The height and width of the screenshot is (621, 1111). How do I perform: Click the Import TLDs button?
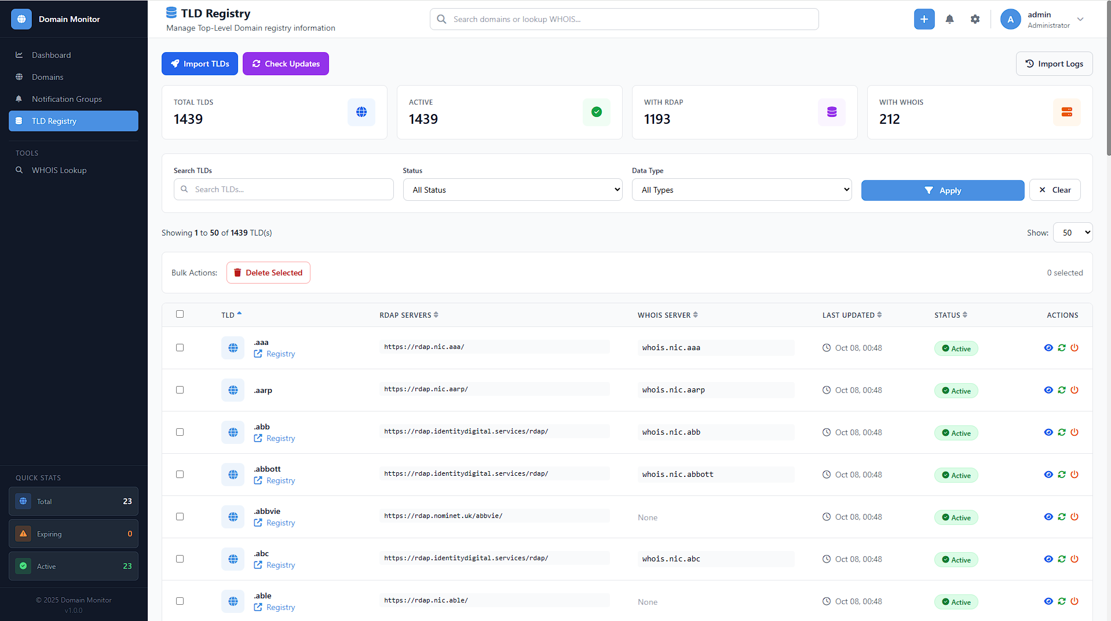coord(200,64)
